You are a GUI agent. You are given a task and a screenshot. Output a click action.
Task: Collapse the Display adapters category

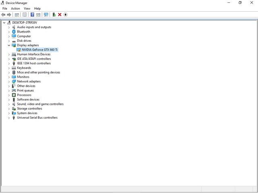pyautogui.click(x=9, y=45)
